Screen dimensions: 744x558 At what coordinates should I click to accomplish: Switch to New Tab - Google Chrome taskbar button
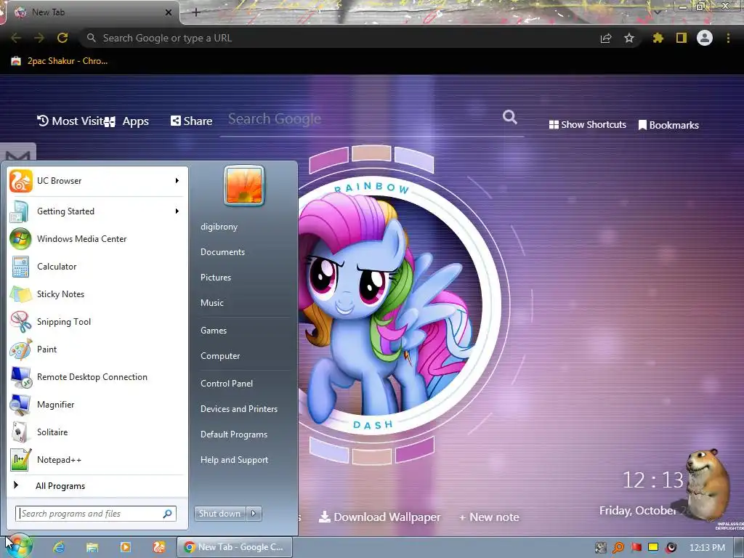(235, 547)
